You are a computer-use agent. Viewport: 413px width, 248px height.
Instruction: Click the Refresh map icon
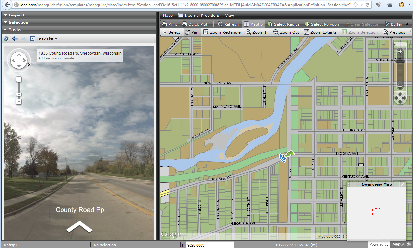[x=228, y=24]
